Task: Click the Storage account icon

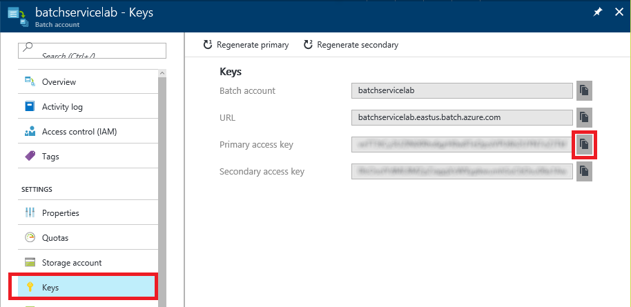Action: (x=30, y=263)
